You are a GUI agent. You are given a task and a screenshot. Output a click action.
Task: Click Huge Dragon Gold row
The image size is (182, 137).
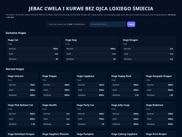148,54
